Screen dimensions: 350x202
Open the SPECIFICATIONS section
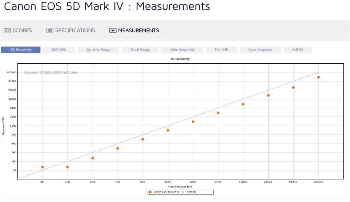[71, 30]
